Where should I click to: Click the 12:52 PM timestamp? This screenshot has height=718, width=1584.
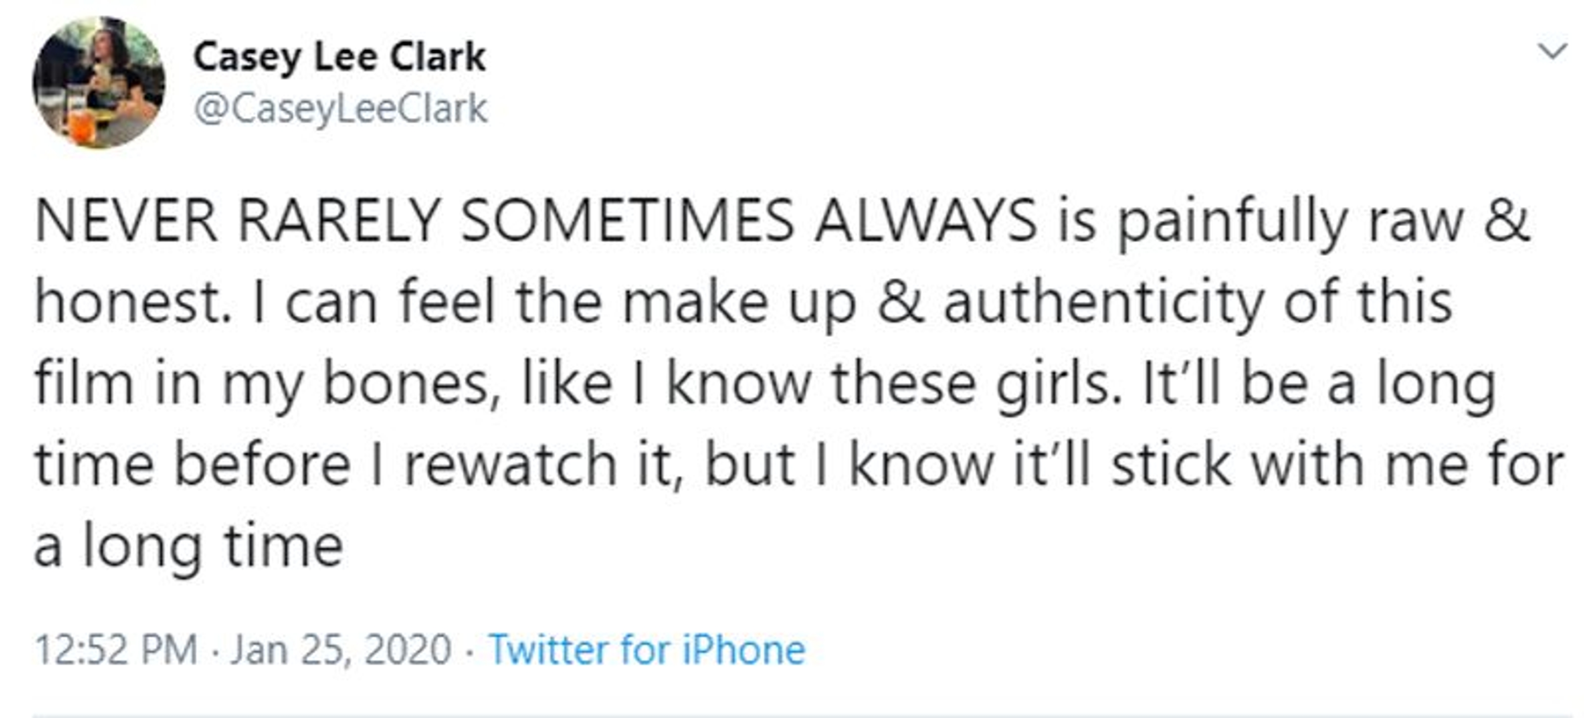tap(116, 649)
